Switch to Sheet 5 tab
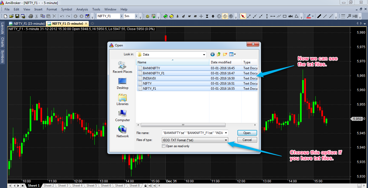Viewport: 368px width, 188px height. click(91, 186)
